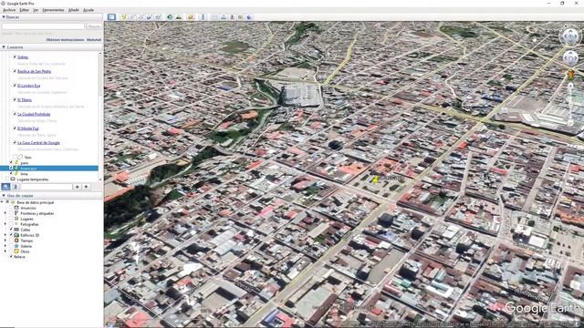Click the Buscar search button
Image resolution: width=584 pixels, height=328 pixels.
coord(93,26)
